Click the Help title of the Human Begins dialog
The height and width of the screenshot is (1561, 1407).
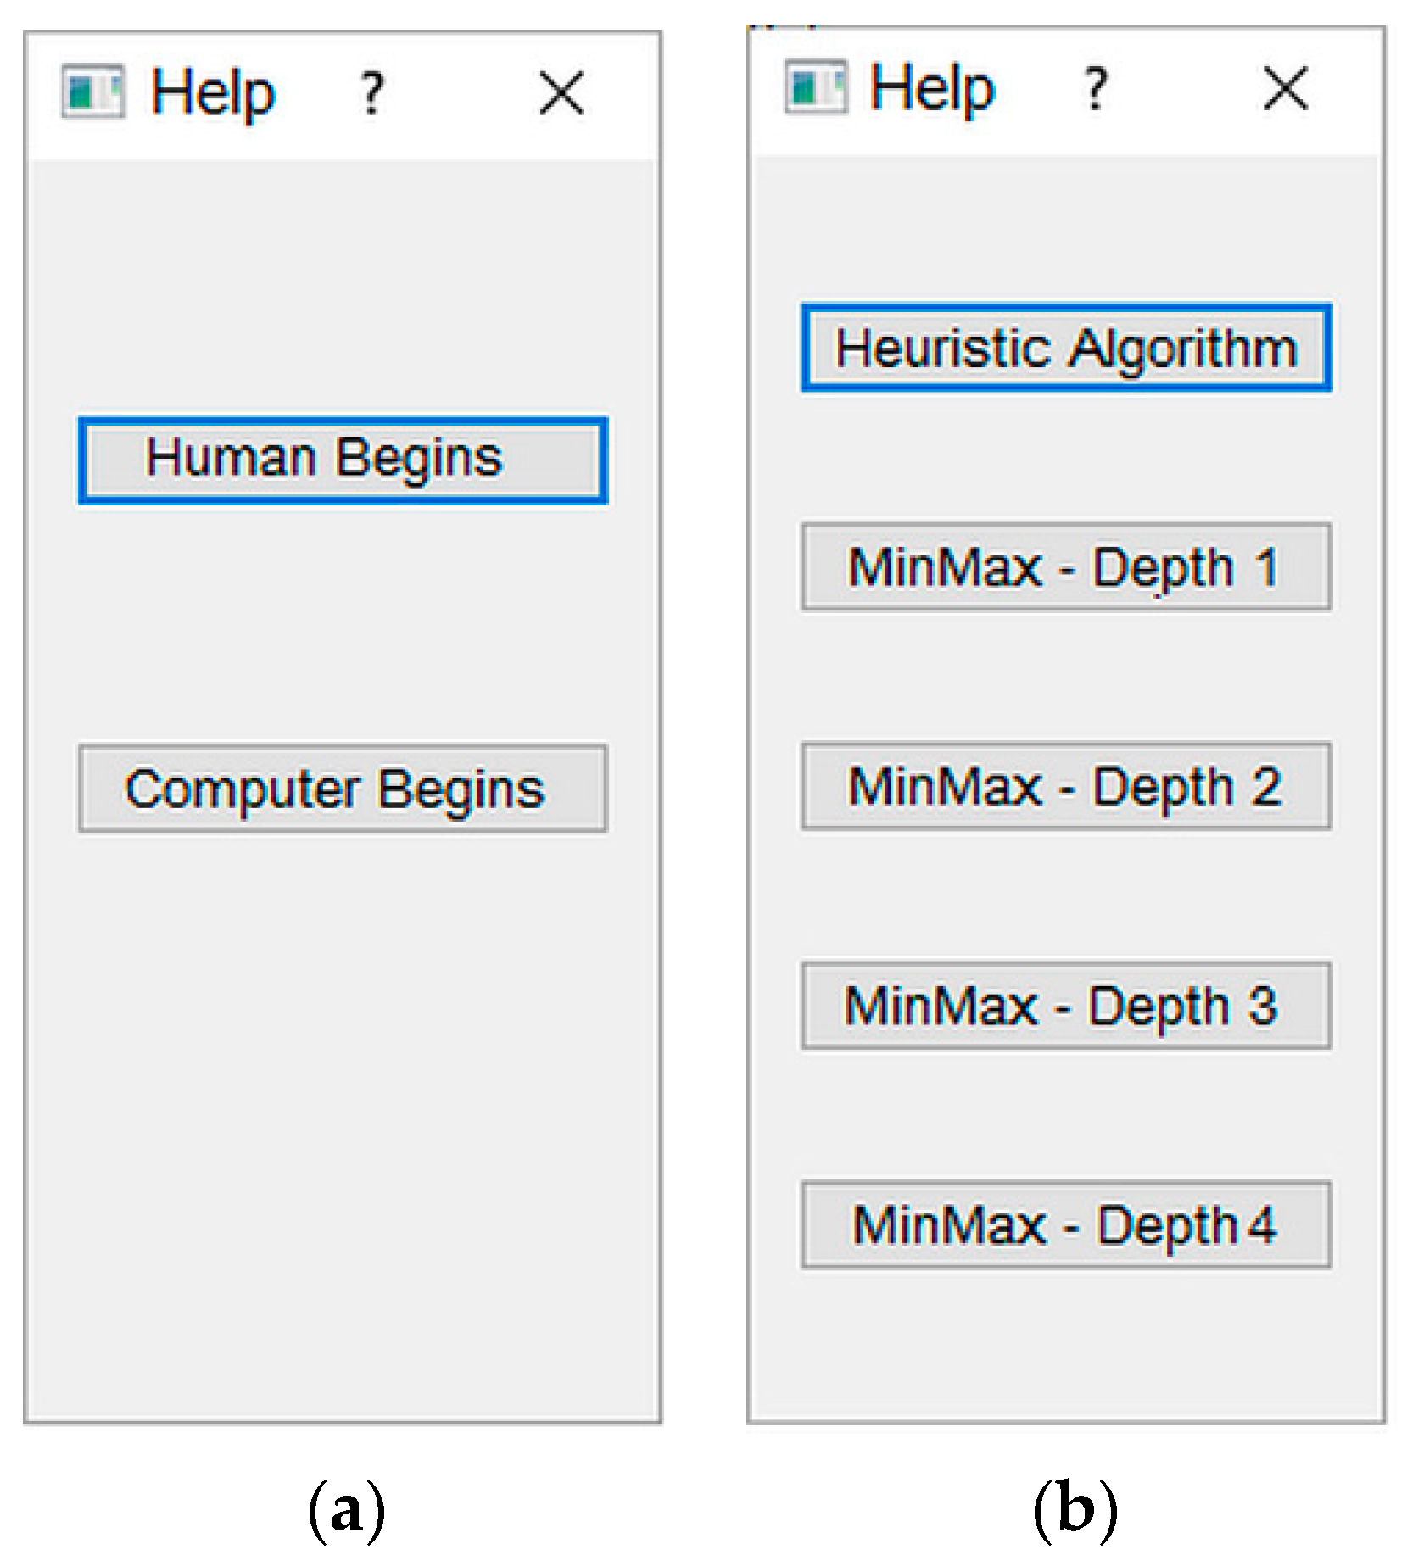click(x=213, y=92)
